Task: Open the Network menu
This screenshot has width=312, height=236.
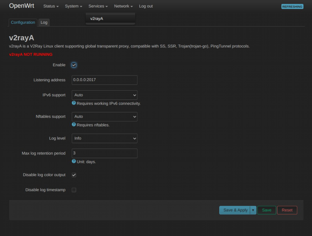Action: click(x=123, y=6)
